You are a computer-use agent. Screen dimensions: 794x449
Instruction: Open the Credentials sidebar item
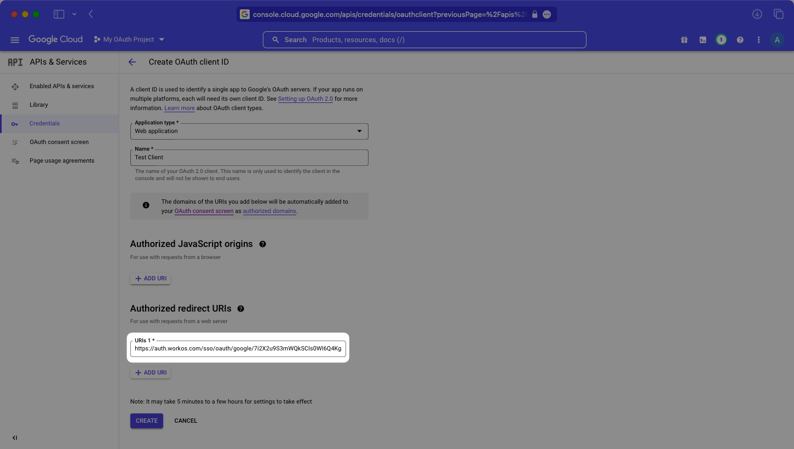coord(44,123)
